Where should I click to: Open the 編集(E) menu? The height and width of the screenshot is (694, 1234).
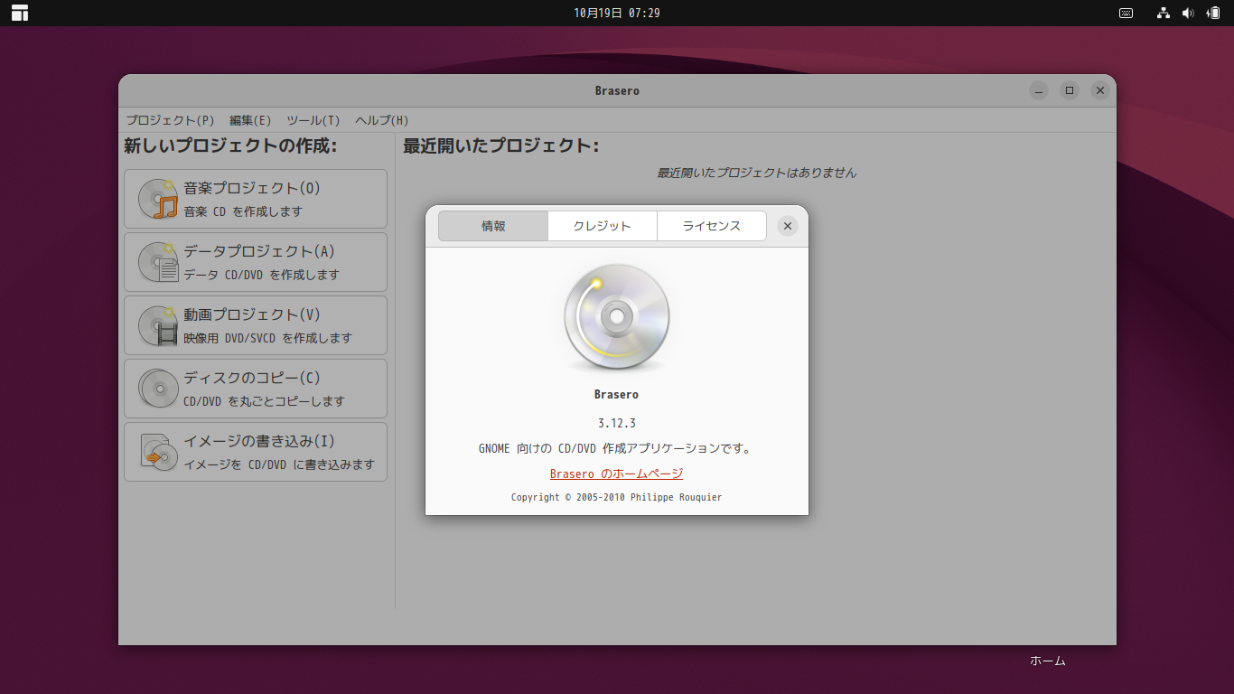tap(250, 120)
